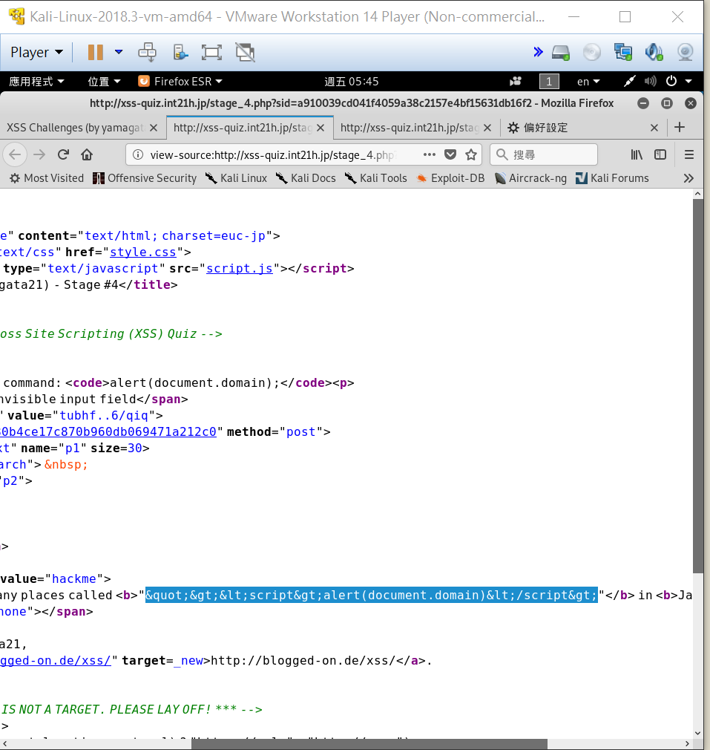Click the CD/DVD drive device icon

pyautogui.click(x=591, y=52)
